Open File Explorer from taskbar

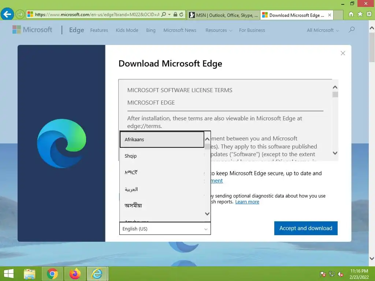(x=30, y=274)
